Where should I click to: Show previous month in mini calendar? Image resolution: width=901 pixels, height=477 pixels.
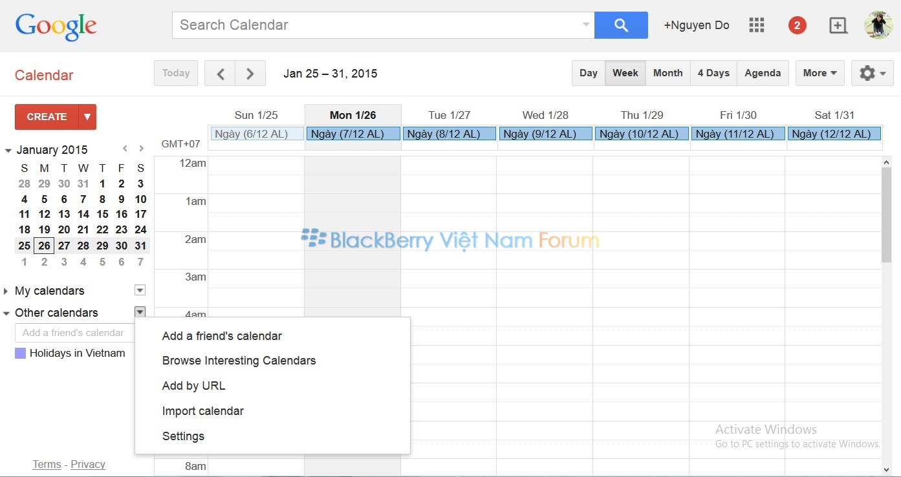click(125, 149)
